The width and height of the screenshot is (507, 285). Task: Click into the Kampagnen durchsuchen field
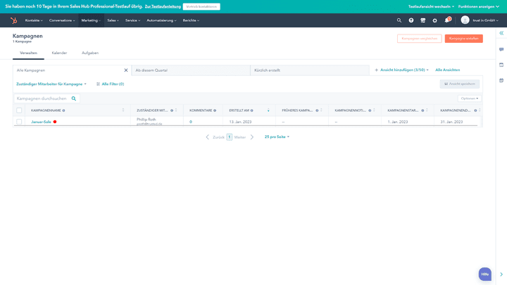click(42, 99)
